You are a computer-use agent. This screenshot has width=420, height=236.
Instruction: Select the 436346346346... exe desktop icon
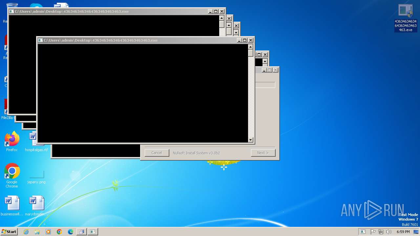click(x=406, y=18)
